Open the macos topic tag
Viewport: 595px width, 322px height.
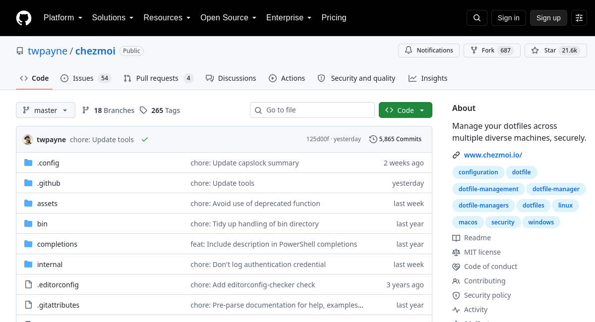468,222
